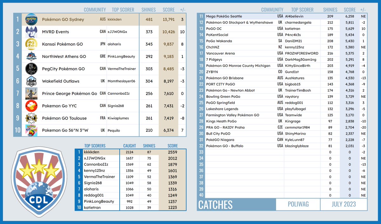This screenshot has height=224, width=381.
Task: Click score 13,791 for Sydney
Action: pyautogui.click(x=169, y=19)
